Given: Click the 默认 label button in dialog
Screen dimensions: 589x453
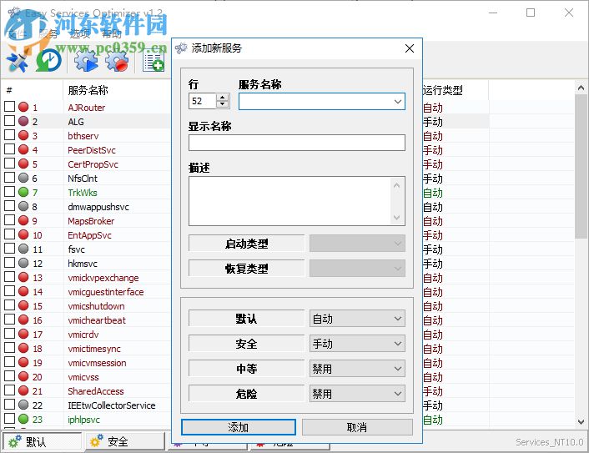Looking at the screenshot, I should (246, 319).
